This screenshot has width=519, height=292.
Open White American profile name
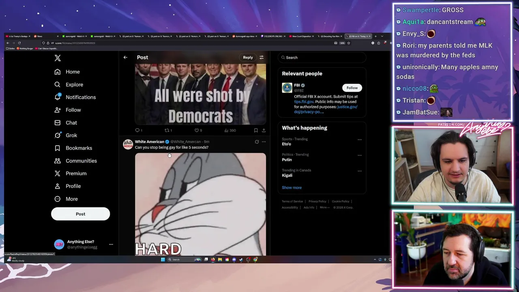pyautogui.click(x=149, y=142)
